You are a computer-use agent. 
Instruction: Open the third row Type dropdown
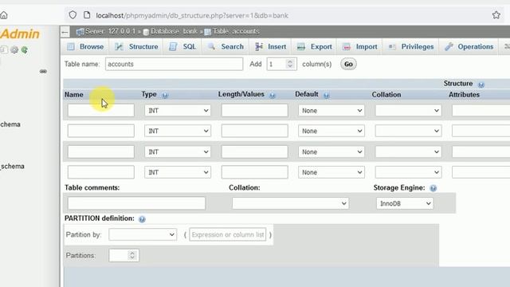(178, 152)
